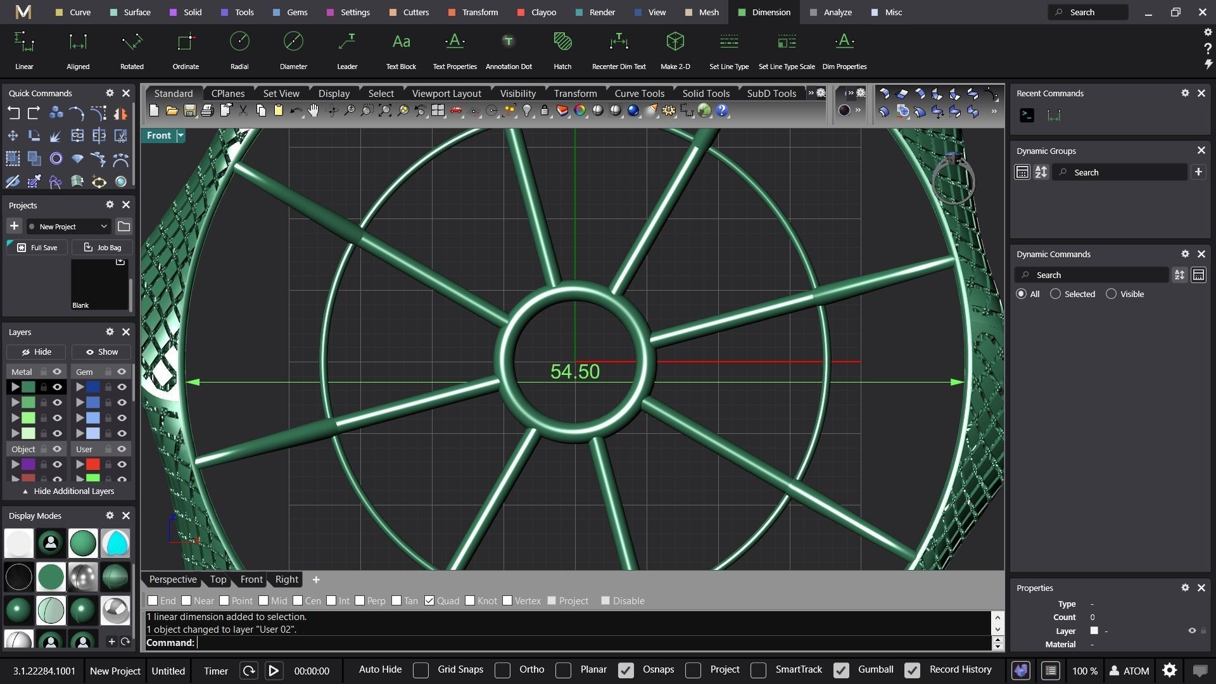Select the Visible radio button
Image resolution: width=1216 pixels, height=684 pixels.
pos(1111,294)
